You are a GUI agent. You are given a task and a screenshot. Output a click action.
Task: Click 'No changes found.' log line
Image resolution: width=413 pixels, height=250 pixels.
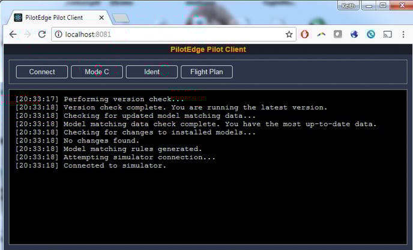coord(77,141)
